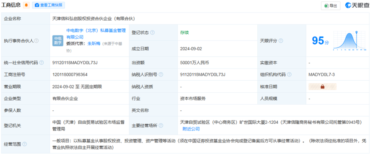Open 中电数字(北京)私募基金管理有限公司 link
371x155 pixels.
(96, 33)
